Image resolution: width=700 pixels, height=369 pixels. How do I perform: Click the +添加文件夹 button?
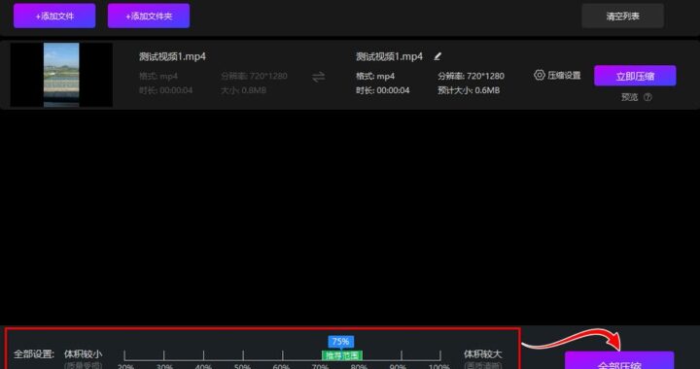click(149, 17)
